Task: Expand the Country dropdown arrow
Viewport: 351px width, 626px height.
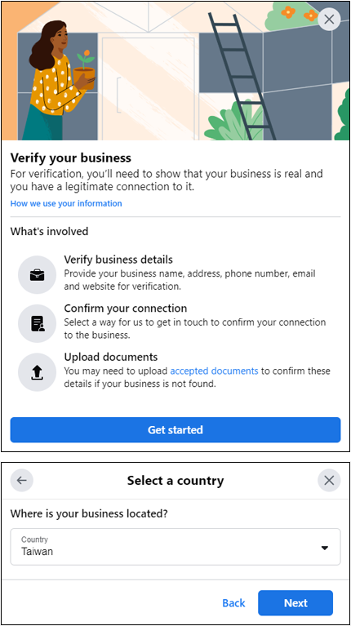Action: [x=325, y=548]
